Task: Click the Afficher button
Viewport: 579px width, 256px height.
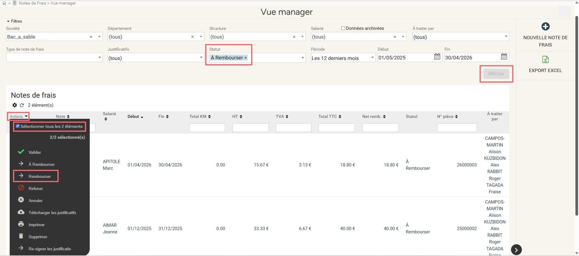Action: [496, 74]
